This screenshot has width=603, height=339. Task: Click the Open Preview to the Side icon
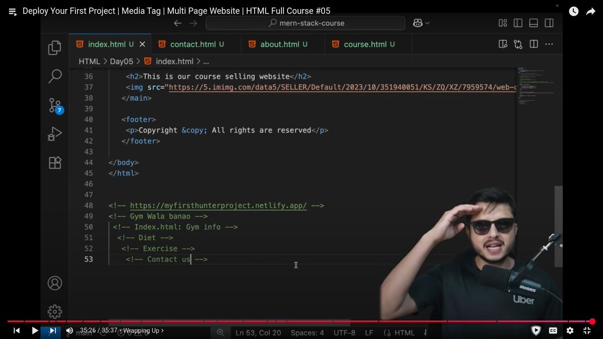click(x=502, y=44)
